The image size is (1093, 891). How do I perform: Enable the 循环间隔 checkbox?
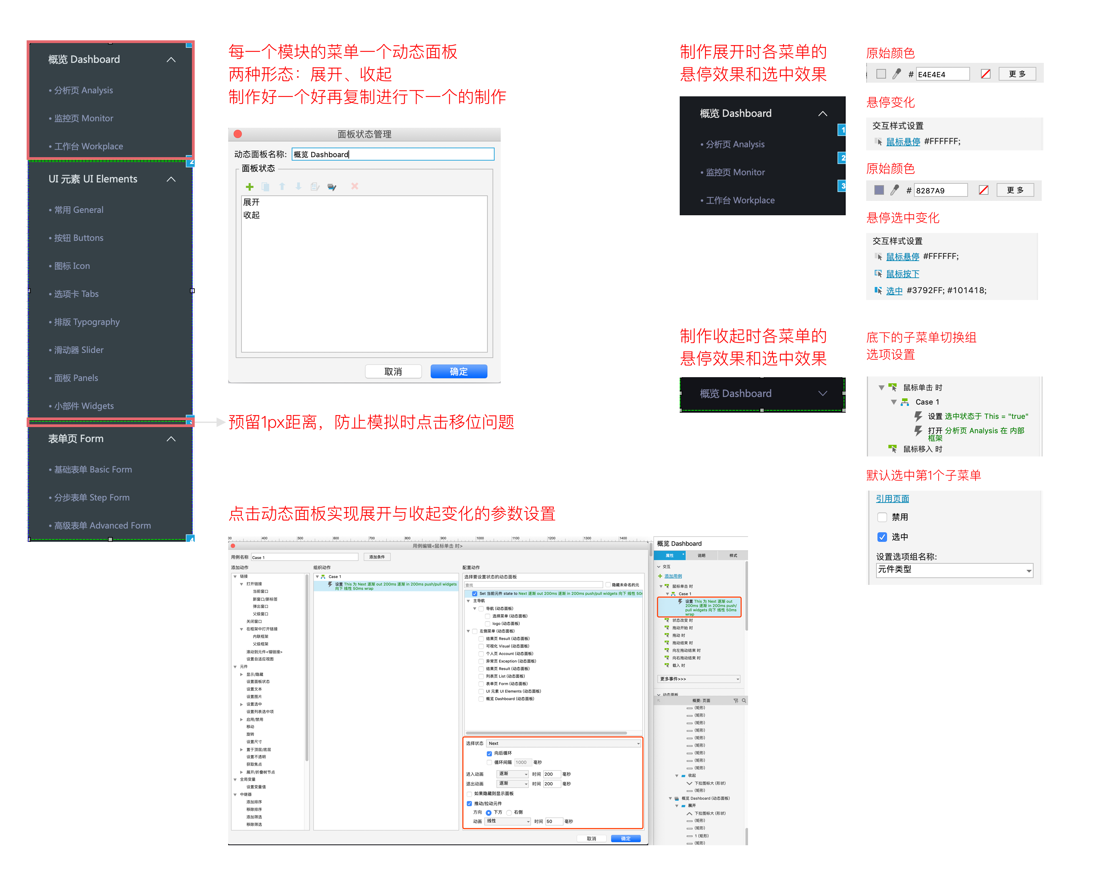tap(489, 763)
